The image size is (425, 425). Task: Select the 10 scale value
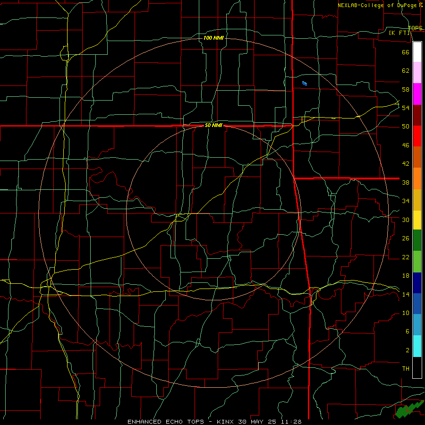click(x=406, y=313)
